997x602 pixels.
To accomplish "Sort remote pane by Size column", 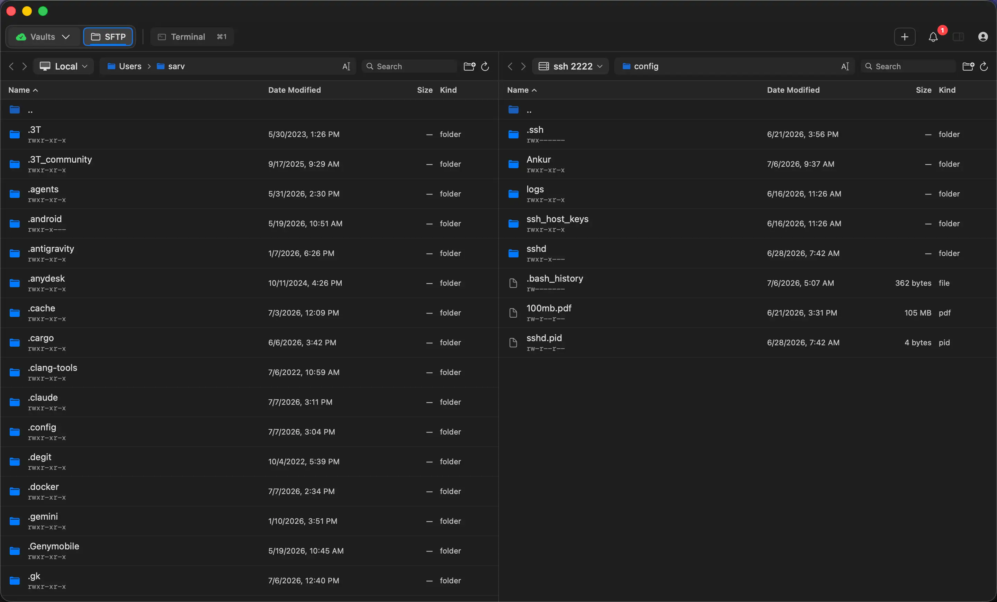I will (924, 90).
